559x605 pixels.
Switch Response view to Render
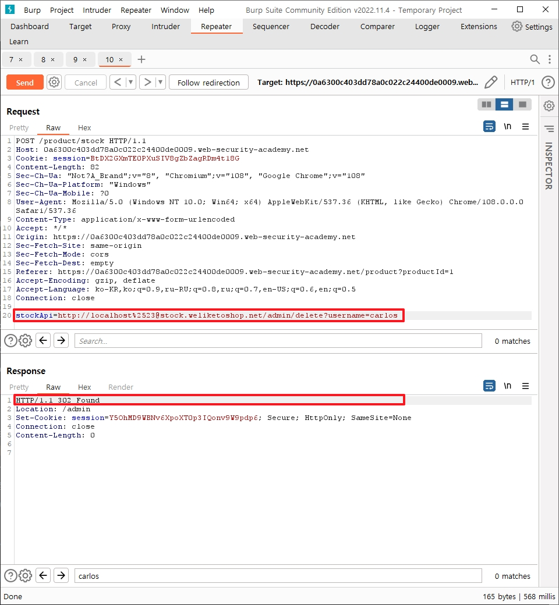(x=121, y=387)
